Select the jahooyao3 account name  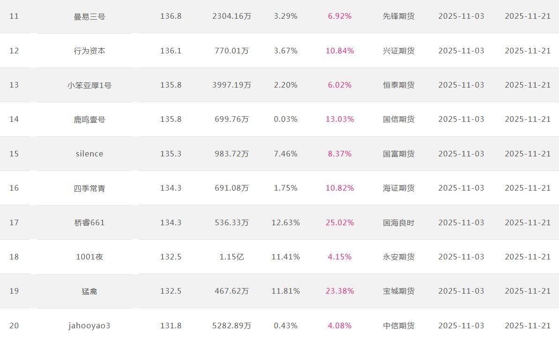89,325
